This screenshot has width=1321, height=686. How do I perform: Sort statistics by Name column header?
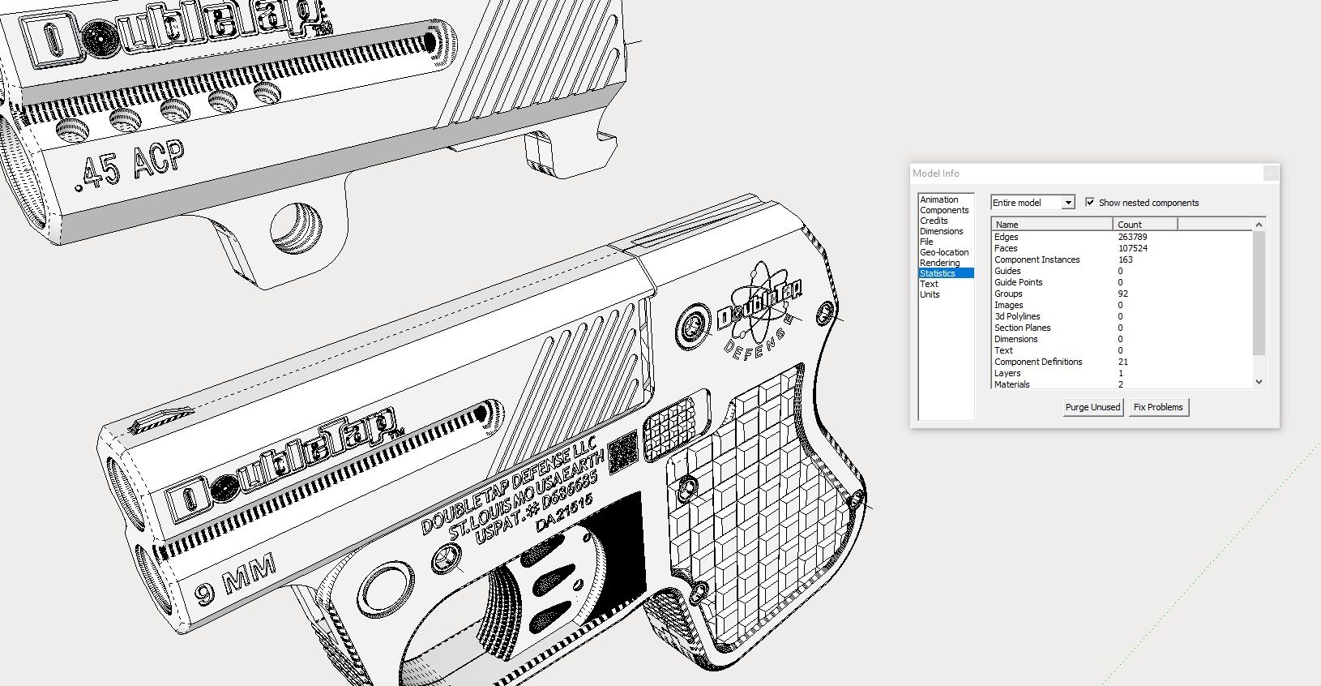click(1052, 225)
